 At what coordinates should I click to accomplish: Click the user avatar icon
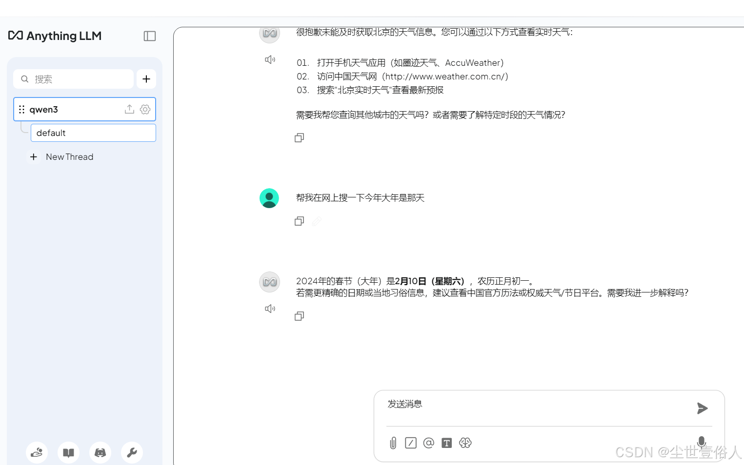click(269, 198)
